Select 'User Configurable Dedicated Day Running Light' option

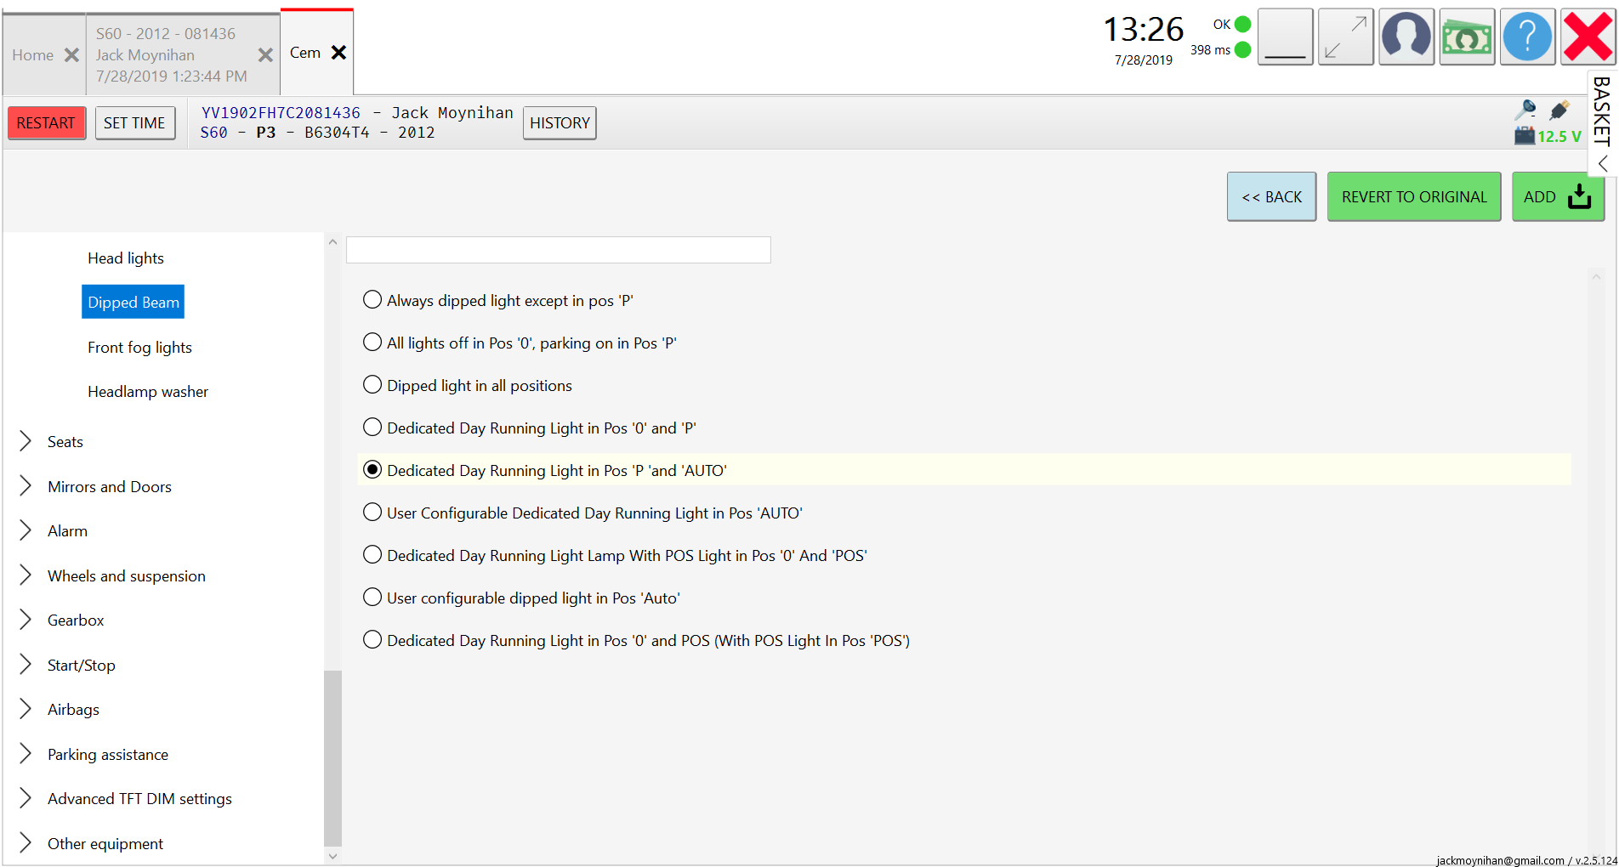pos(372,513)
